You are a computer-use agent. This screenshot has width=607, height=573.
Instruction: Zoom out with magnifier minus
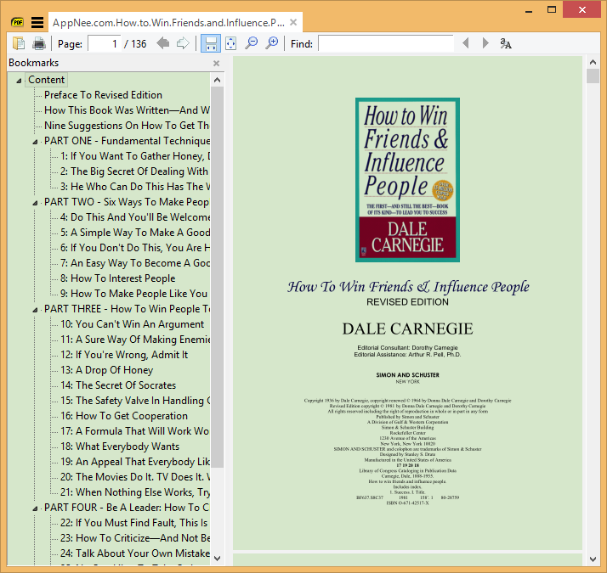pyautogui.click(x=252, y=43)
